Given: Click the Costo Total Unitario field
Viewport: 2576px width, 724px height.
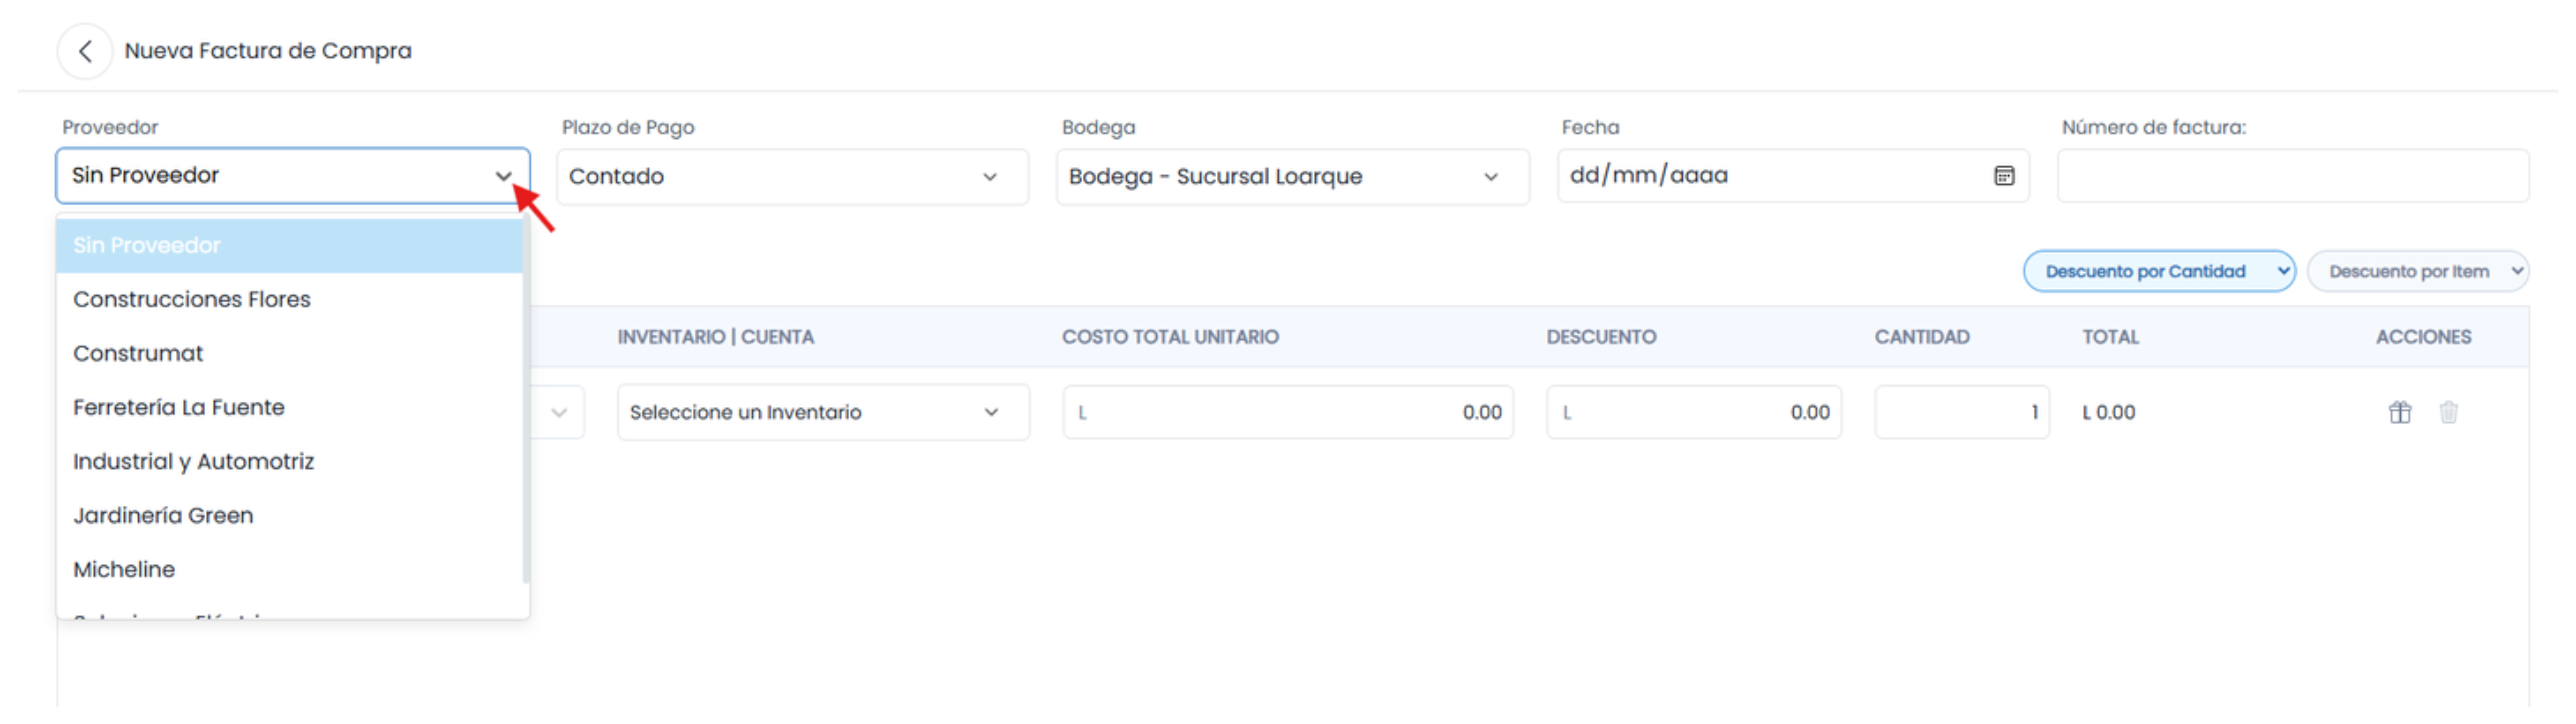Looking at the screenshot, I should [x=1288, y=412].
